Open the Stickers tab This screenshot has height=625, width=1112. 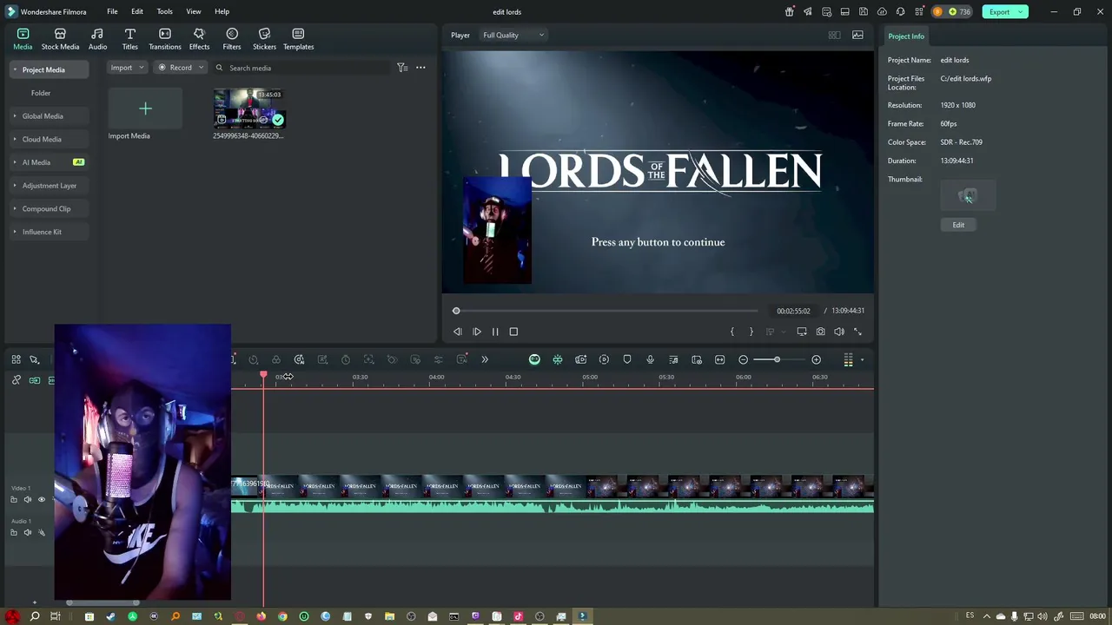tap(264, 40)
